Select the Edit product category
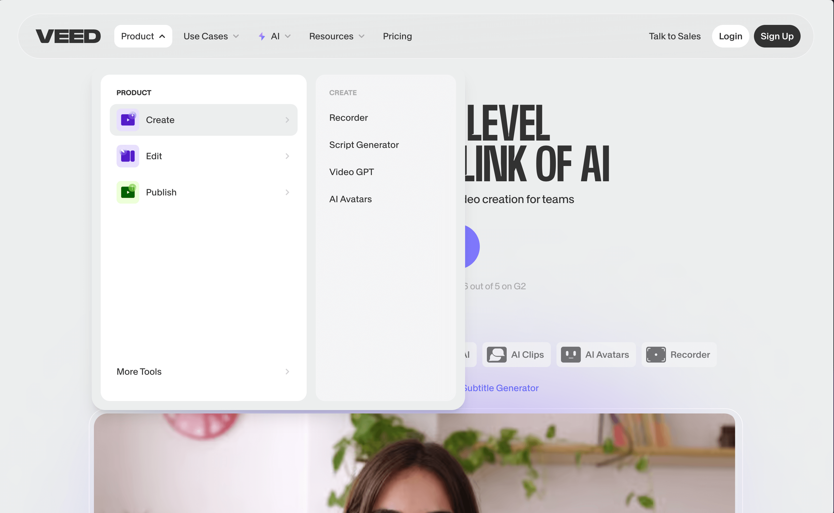This screenshot has width=834, height=513. tap(204, 156)
